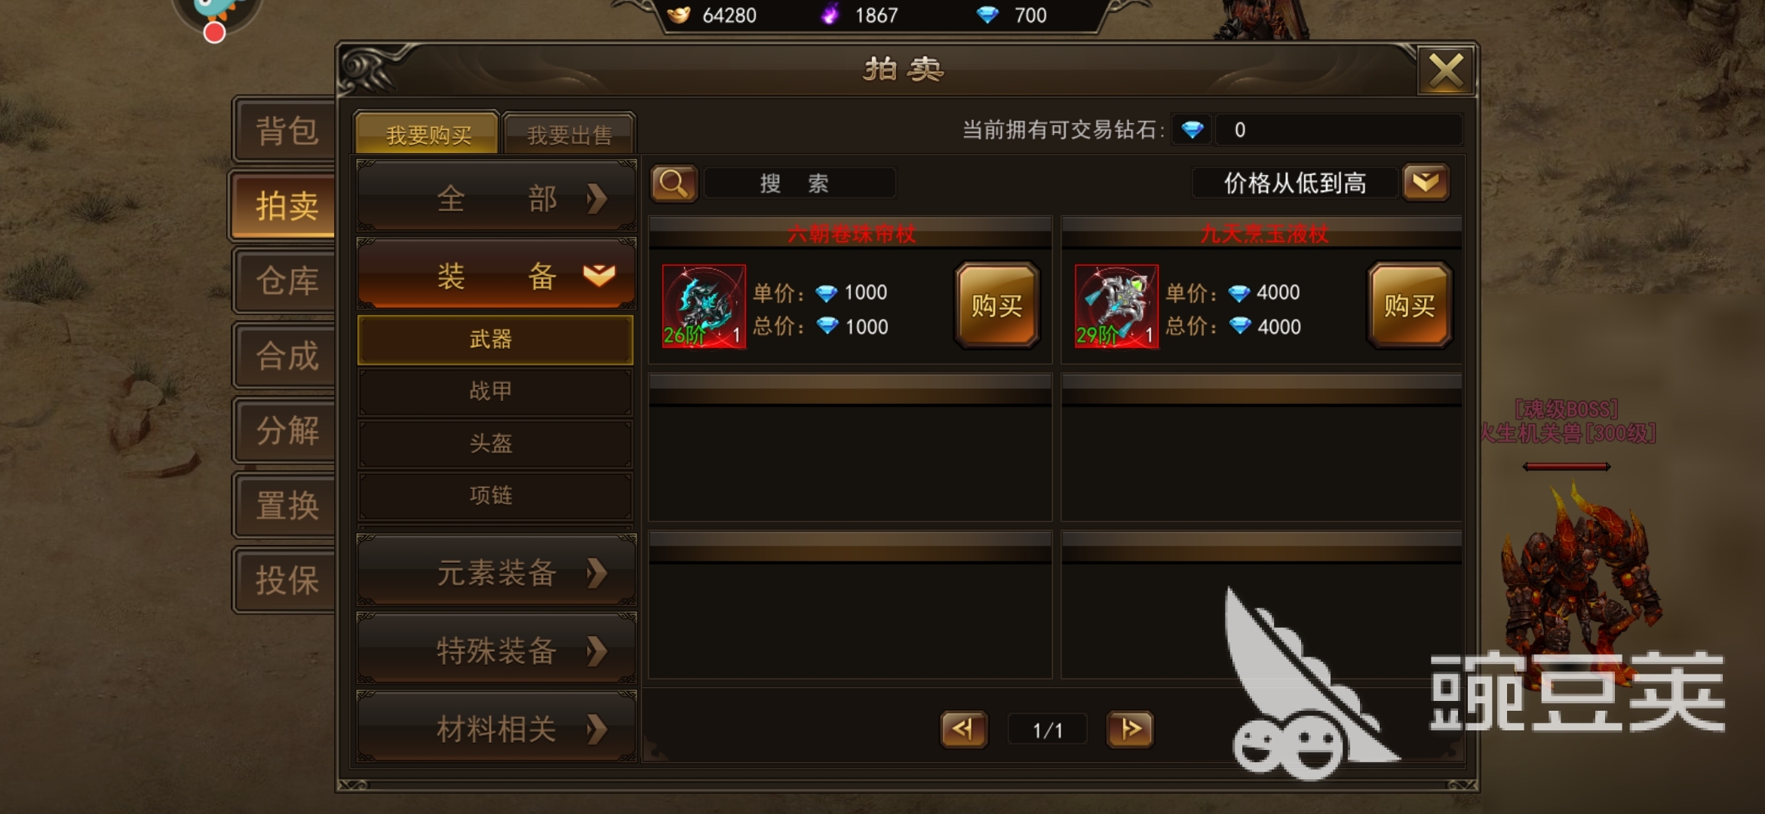Image resolution: width=1765 pixels, height=814 pixels.
Task: Open the 26阶 weapon item thumbnail
Action: (x=704, y=306)
